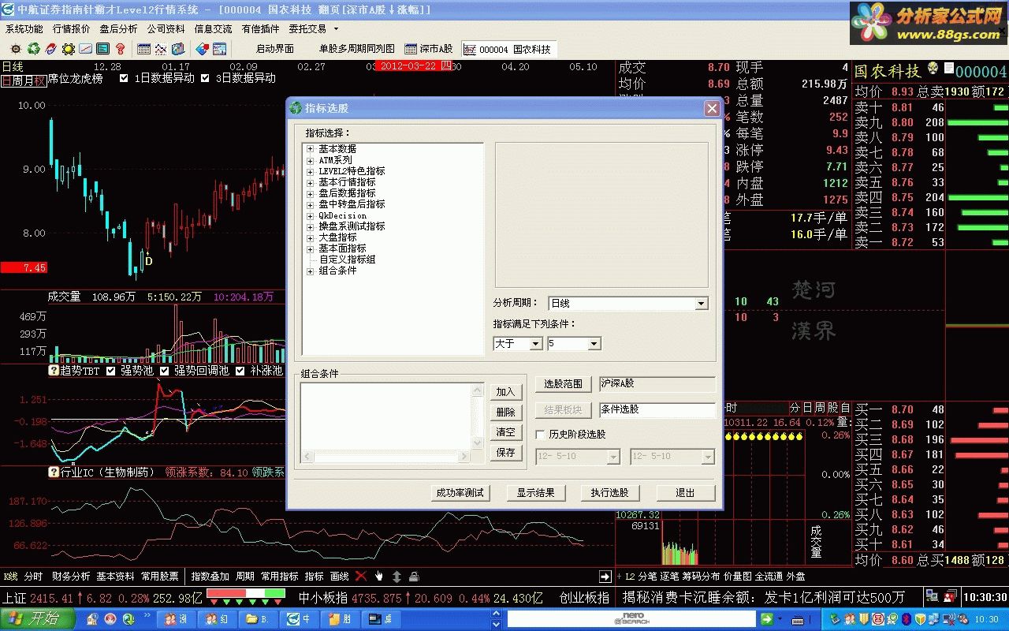Open the 信息交流 menu
This screenshot has width=1009, height=631.
(x=213, y=29)
